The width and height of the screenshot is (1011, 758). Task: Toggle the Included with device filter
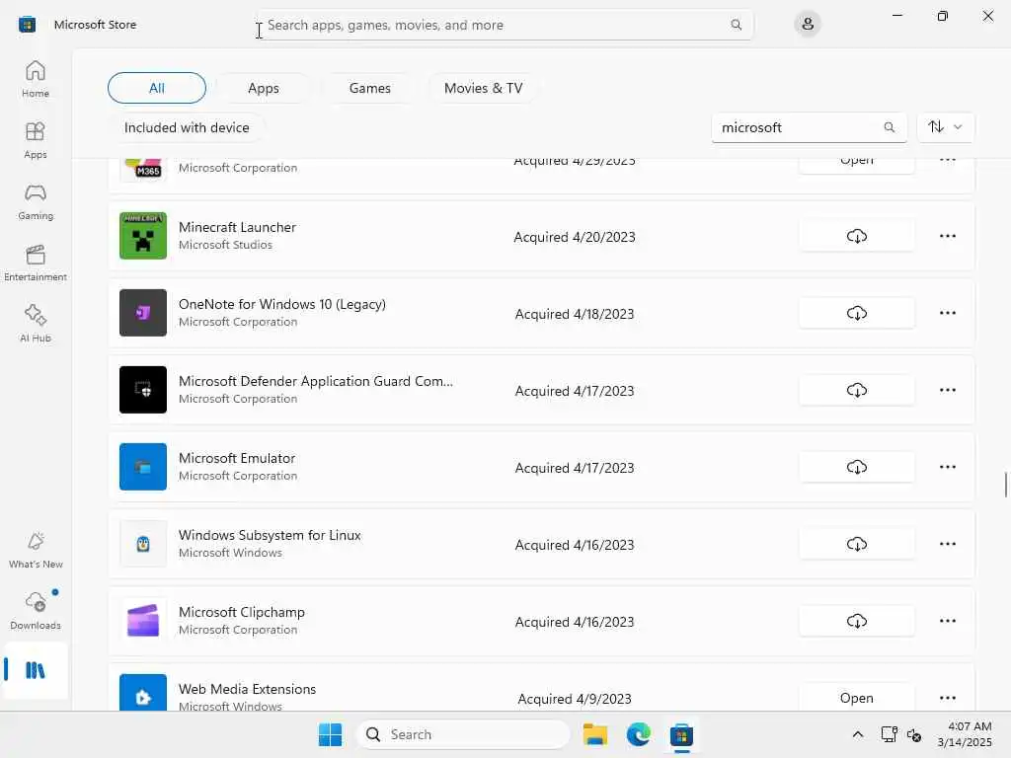tap(187, 127)
